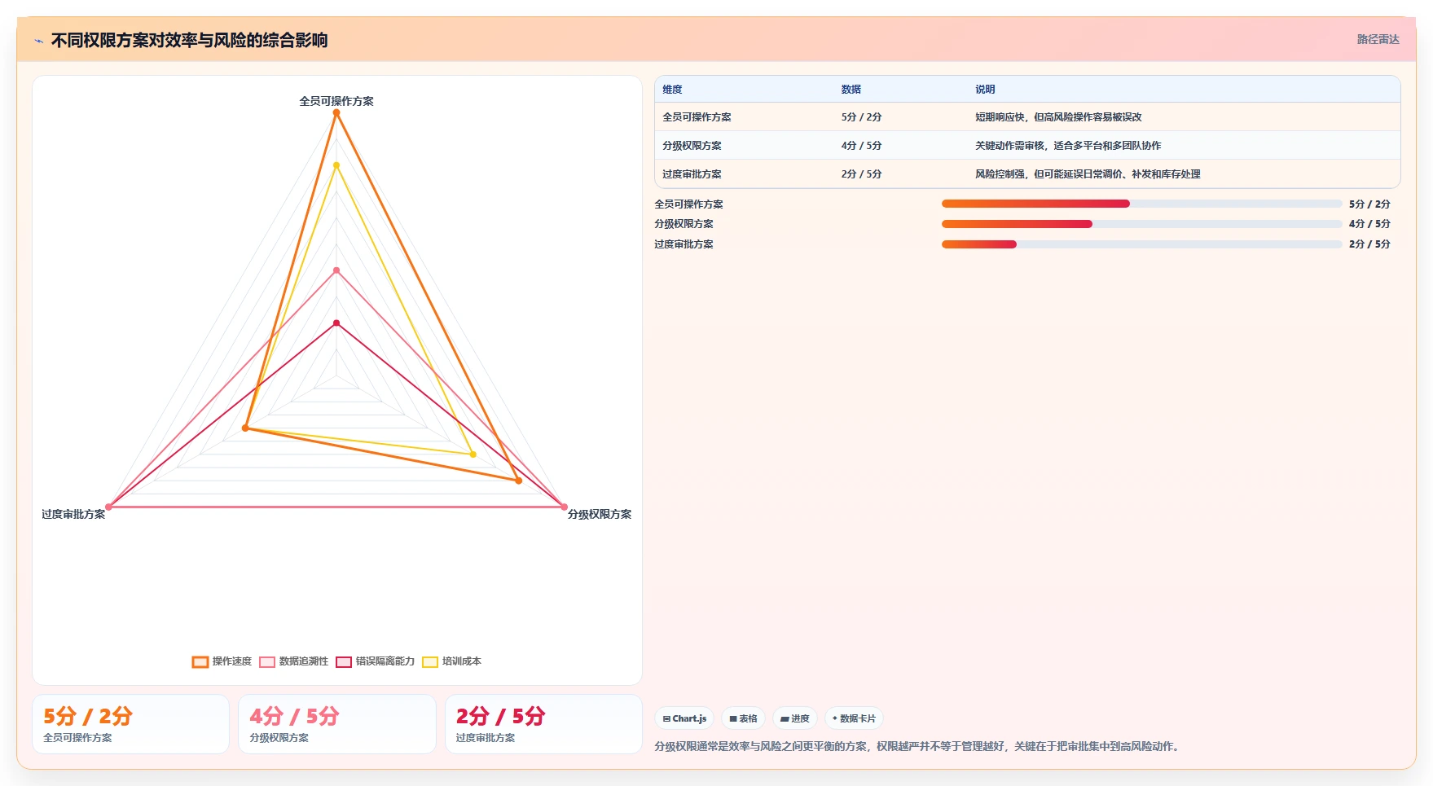Click 2分 / 5分 value beside progress bar

pyautogui.click(x=1369, y=244)
